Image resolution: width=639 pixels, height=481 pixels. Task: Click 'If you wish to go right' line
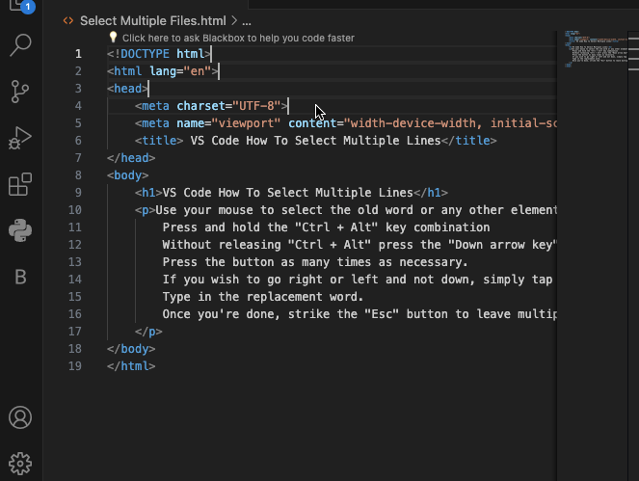tap(358, 280)
